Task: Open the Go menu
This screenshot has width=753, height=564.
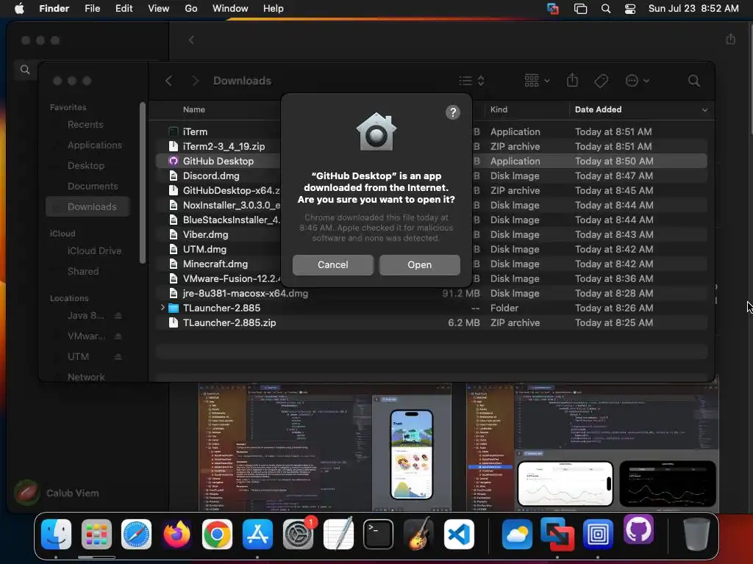Action: (x=191, y=9)
